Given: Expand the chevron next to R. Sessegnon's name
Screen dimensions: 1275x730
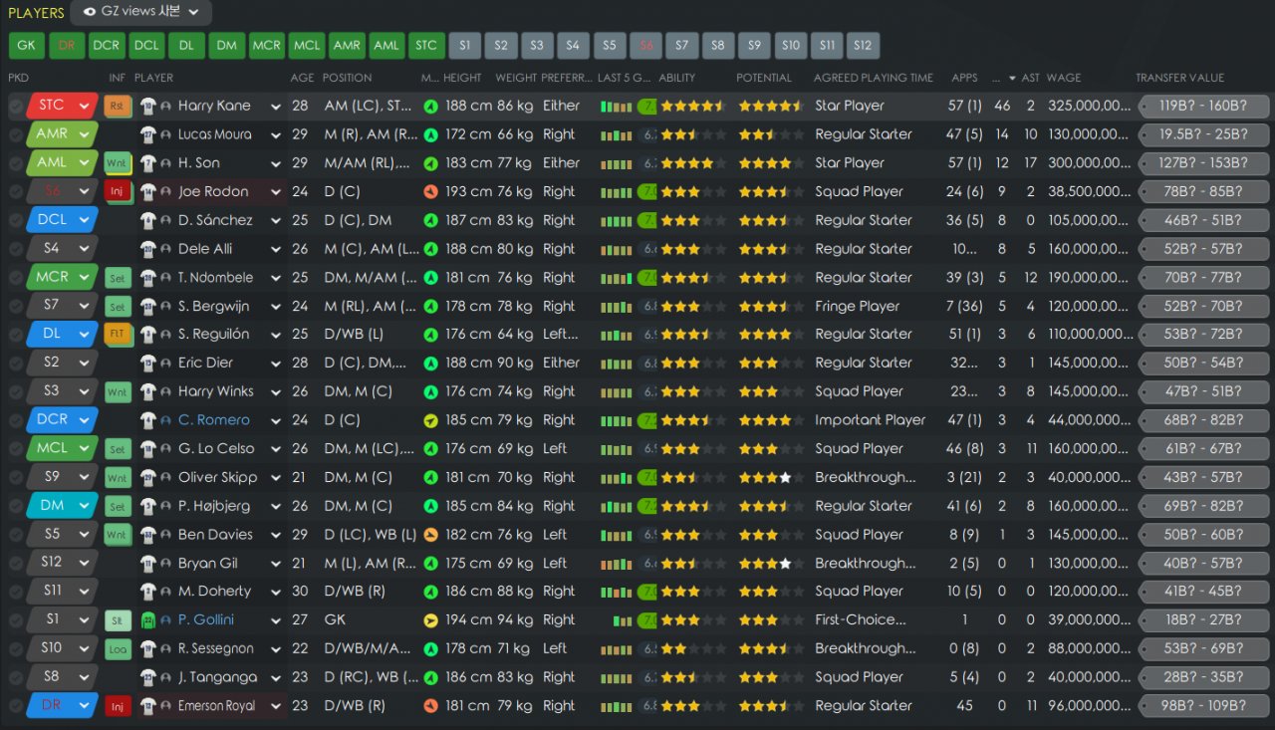Looking at the screenshot, I should [276, 649].
